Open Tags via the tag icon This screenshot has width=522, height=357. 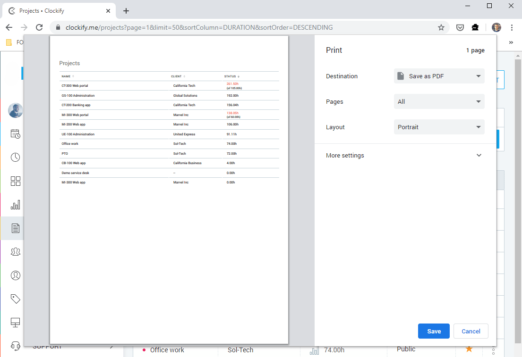tap(16, 299)
